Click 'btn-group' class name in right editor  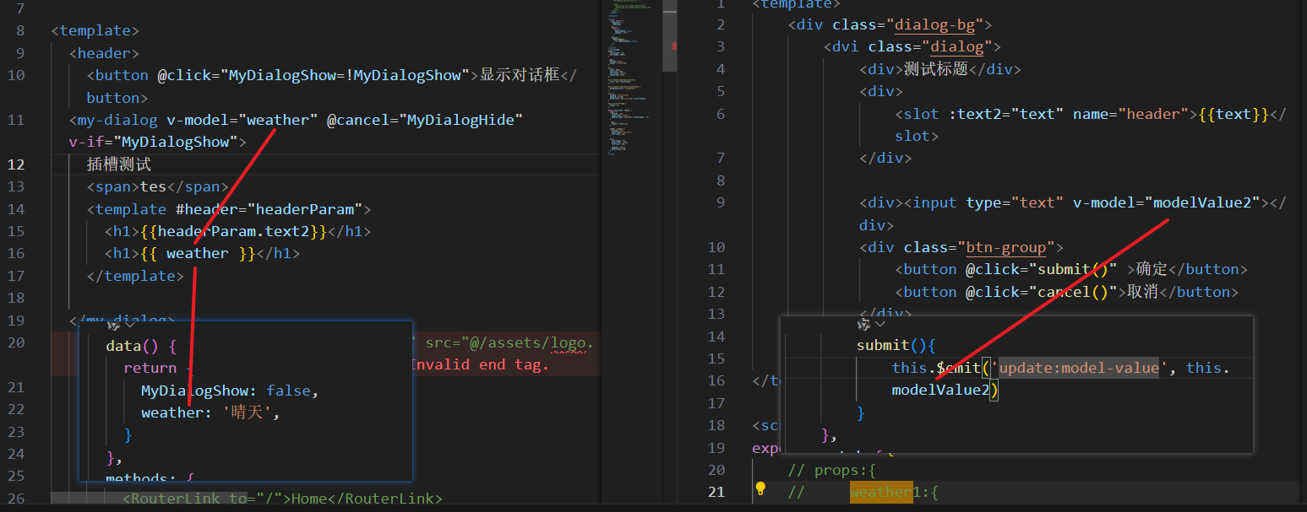(x=1005, y=247)
